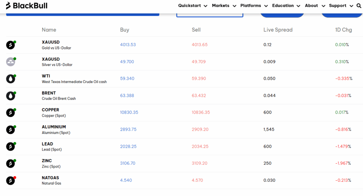Click ALUMINIUM sell price 2909.20
This screenshot has width=363, height=196.
click(x=200, y=130)
